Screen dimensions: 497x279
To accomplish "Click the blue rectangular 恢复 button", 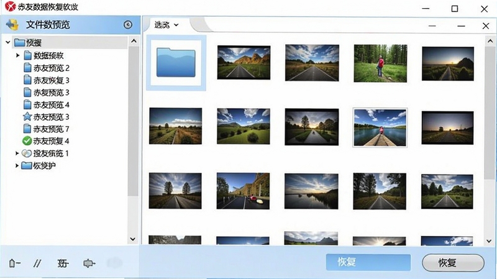I will (368, 262).
